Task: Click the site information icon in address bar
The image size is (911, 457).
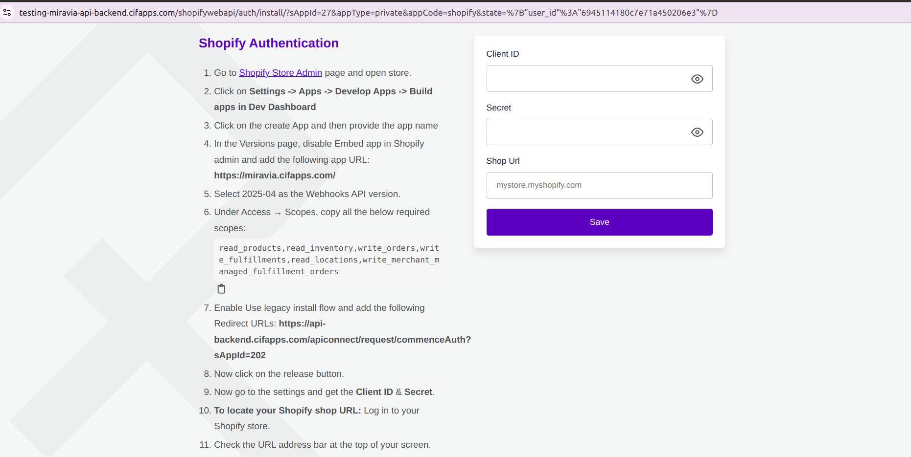Action: [7, 13]
